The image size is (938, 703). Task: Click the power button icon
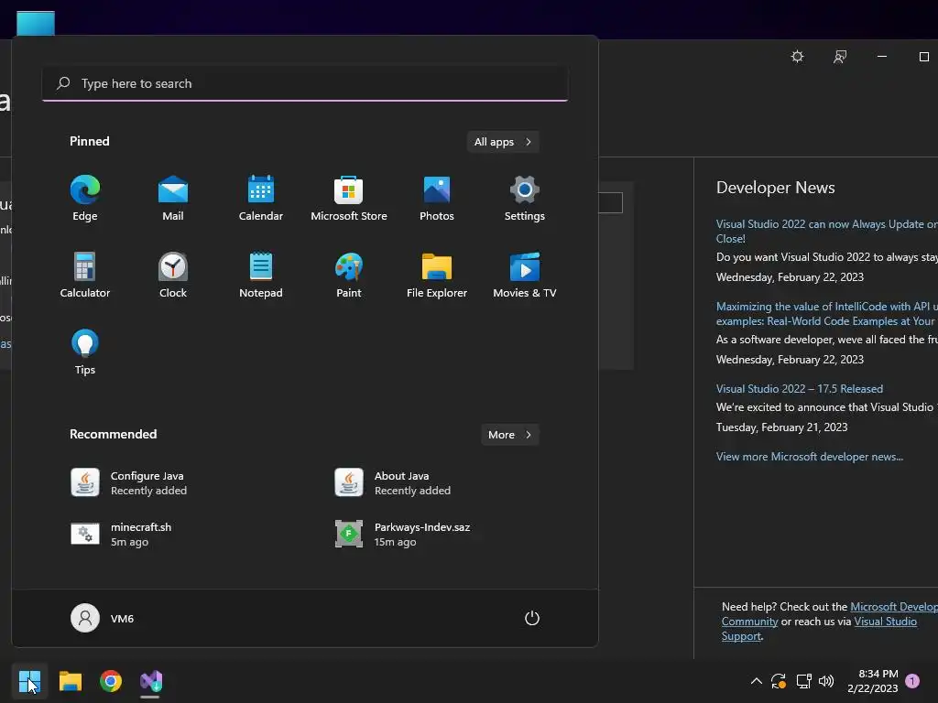(532, 618)
